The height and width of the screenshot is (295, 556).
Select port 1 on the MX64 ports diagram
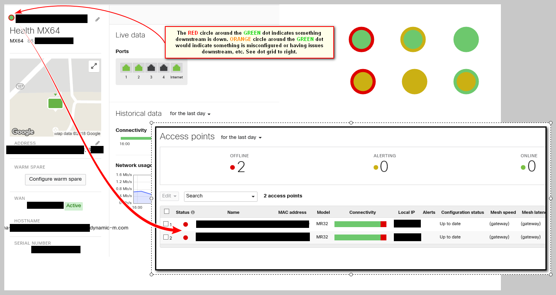point(126,68)
